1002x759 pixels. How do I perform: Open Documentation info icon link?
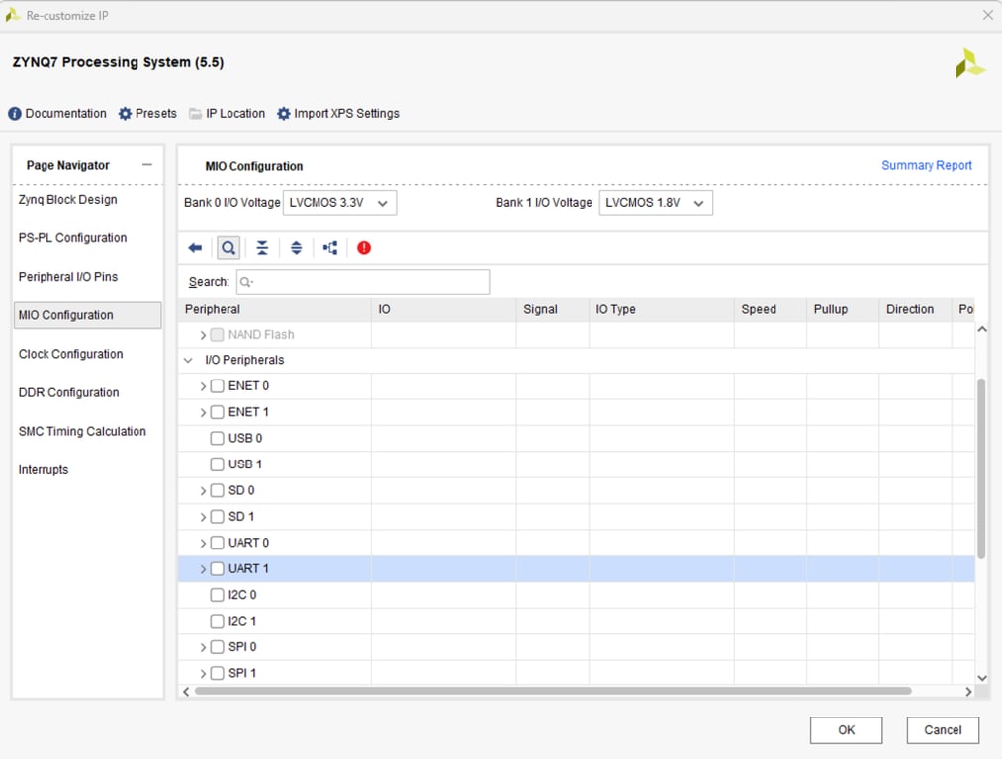pos(56,113)
